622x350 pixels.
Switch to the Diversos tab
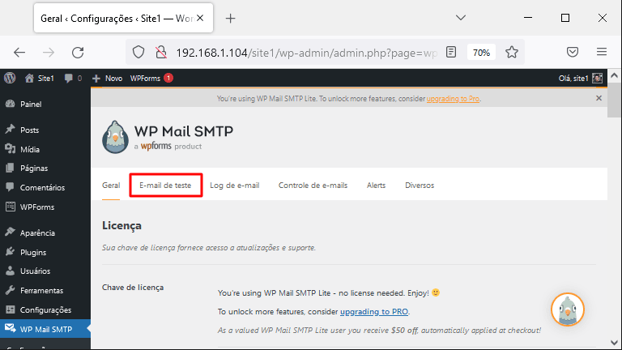[420, 186]
